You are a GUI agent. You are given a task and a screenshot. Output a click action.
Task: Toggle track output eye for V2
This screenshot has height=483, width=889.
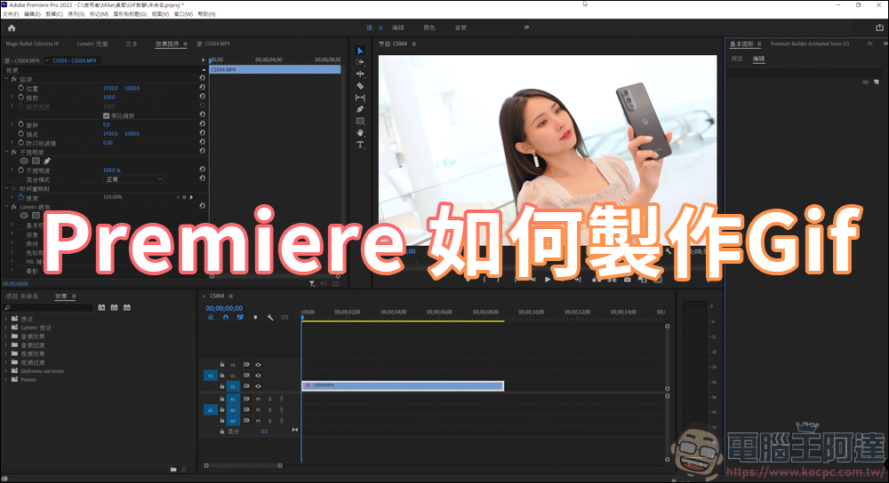pyautogui.click(x=258, y=376)
